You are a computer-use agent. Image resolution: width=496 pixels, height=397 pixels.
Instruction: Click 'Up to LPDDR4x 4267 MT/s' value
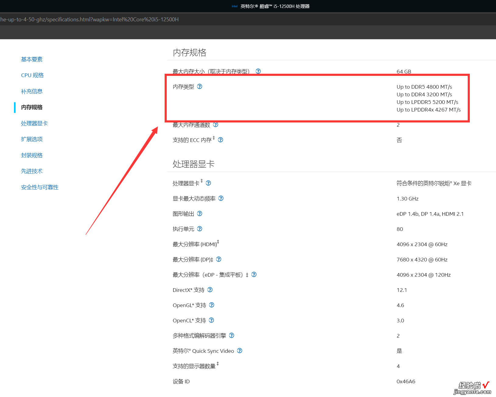click(x=428, y=110)
